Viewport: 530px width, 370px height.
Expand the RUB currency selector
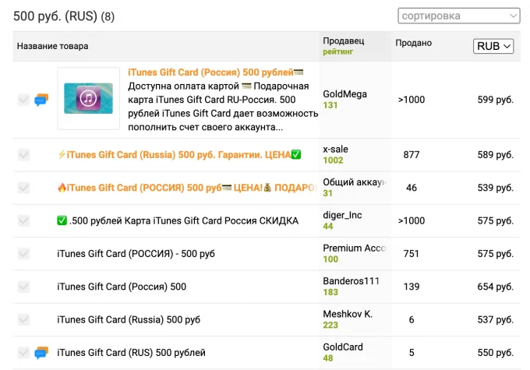(493, 46)
